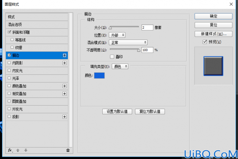Viewport: 238px width, 159px height.
Task: Enable the 光泽 checkbox
Action: coord(9,78)
